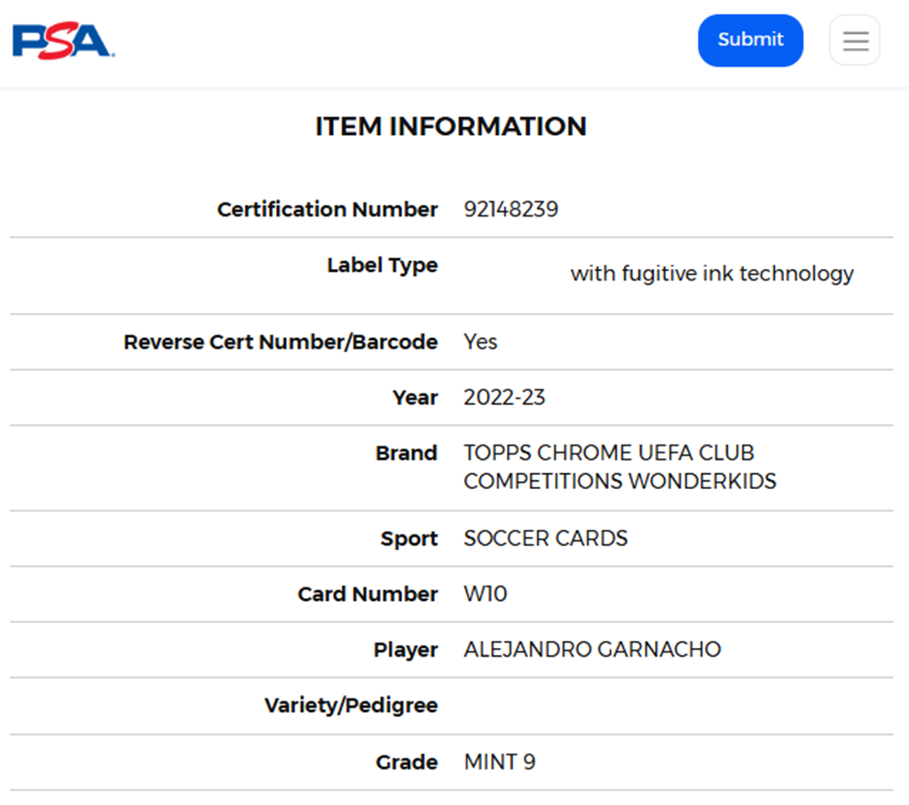The height and width of the screenshot is (805, 909).
Task: Select card number W10
Action: tap(486, 595)
